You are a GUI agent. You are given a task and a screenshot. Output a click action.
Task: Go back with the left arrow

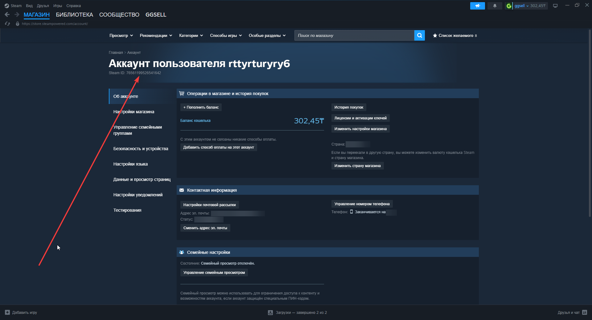pyautogui.click(x=7, y=14)
